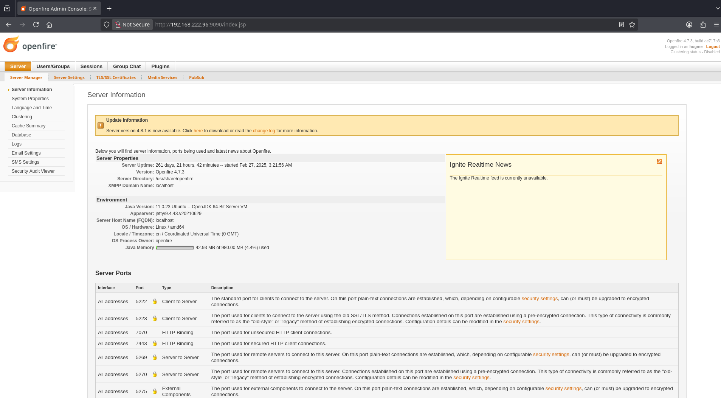Open the Firefox hamburger application menu
Image resolution: width=721 pixels, height=398 pixels.
pos(716,25)
